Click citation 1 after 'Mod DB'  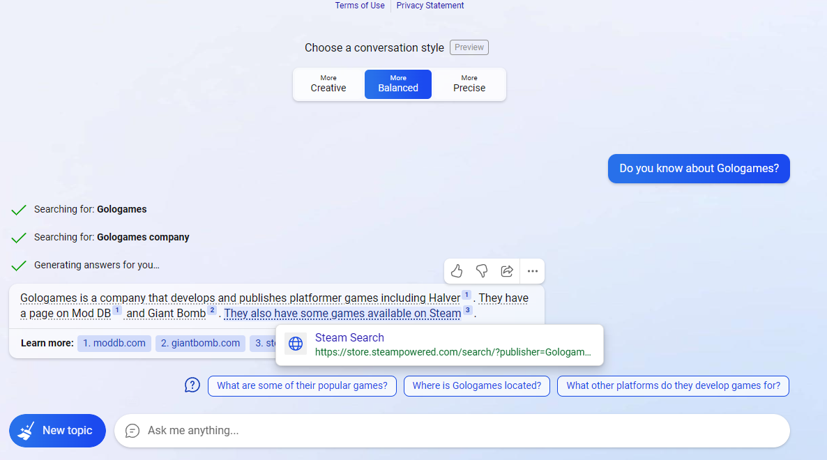(117, 310)
